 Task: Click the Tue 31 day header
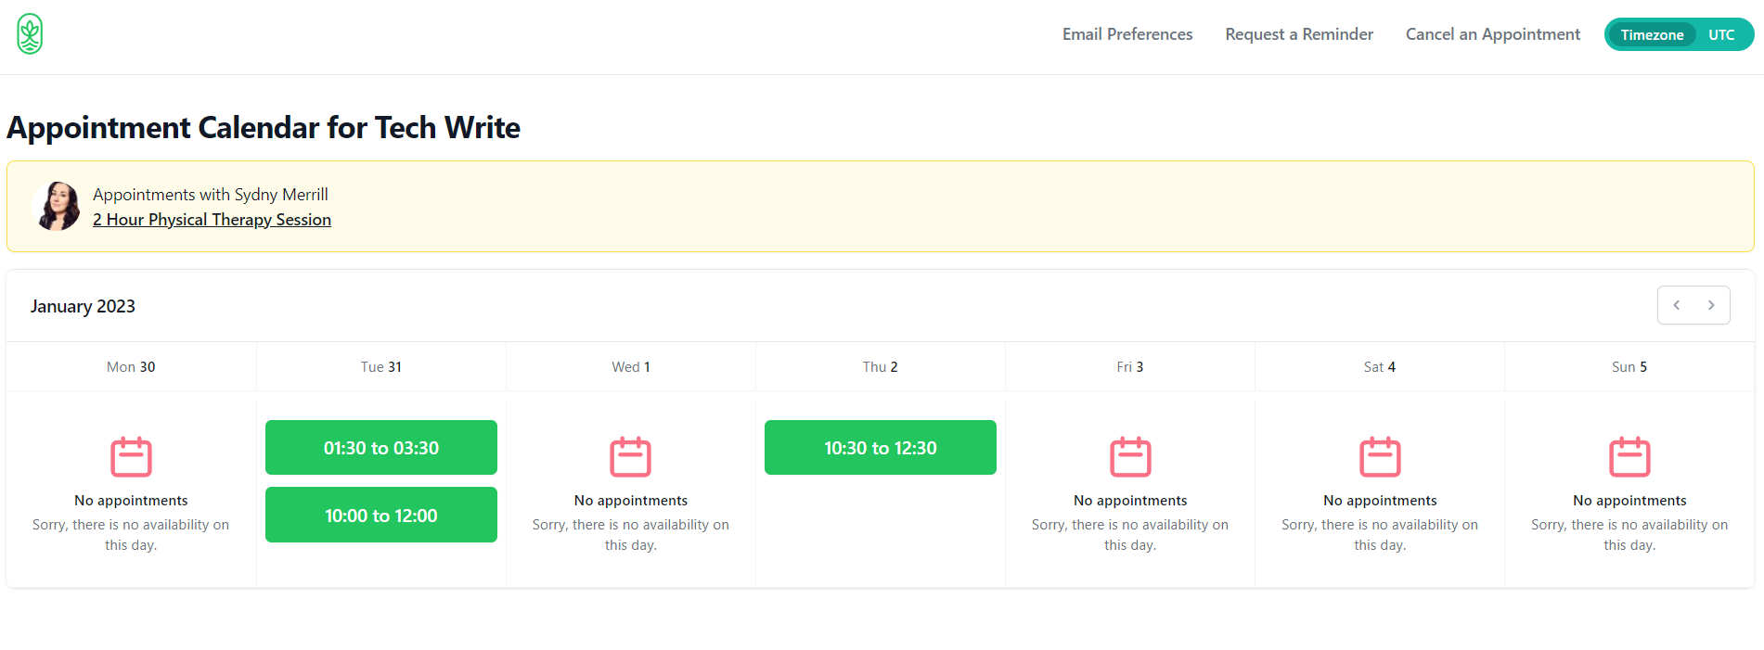click(x=380, y=367)
